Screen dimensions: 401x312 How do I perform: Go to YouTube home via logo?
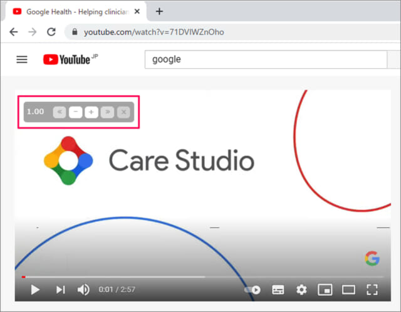point(67,60)
